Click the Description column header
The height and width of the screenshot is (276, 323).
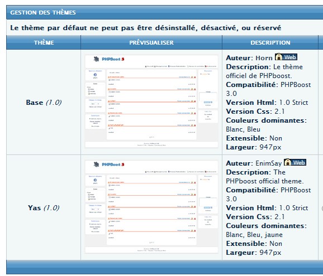pos(270,42)
